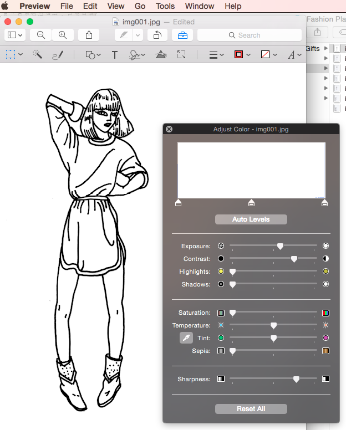Click the Sepia slider thumb
This screenshot has height=430, width=346.
232,351
